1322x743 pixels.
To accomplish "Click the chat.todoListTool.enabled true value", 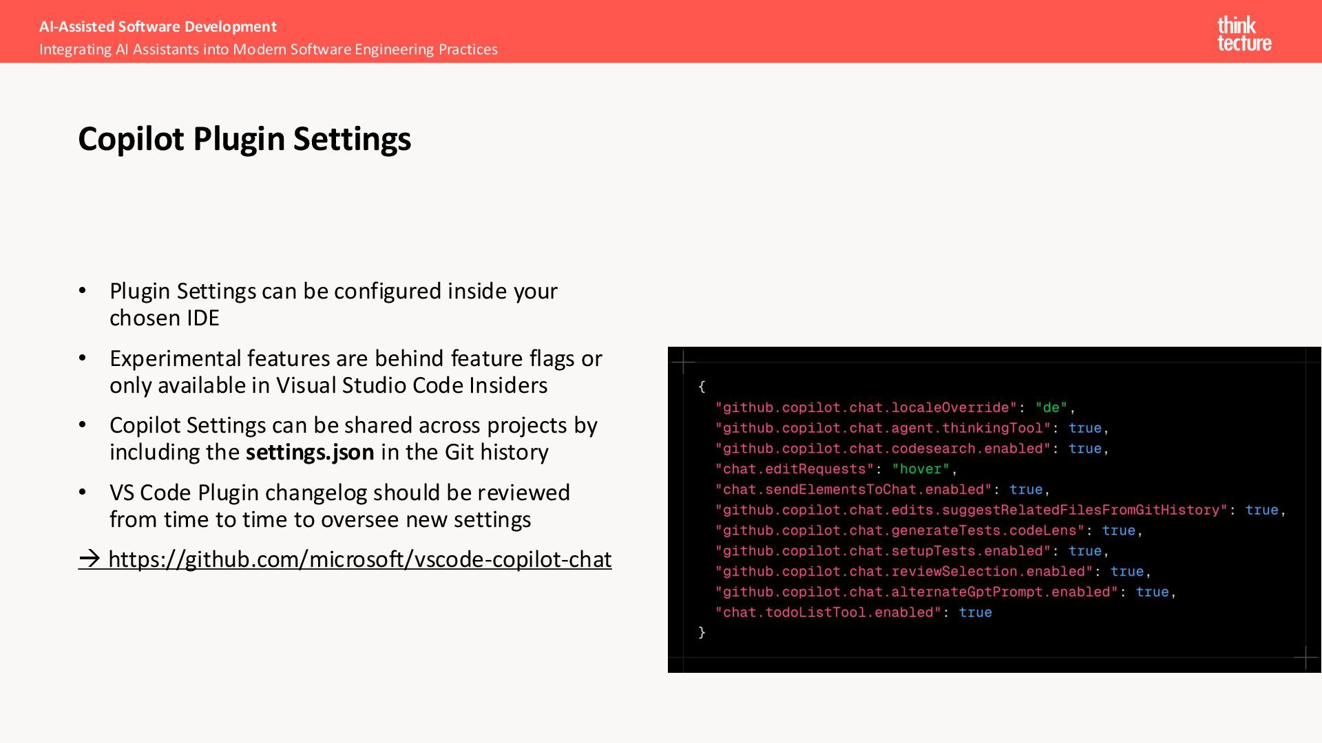I will [x=975, y=612].
